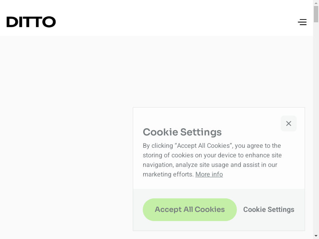This screenshot has height=239, width=319.
Task: Click the vertical scrollbar thumb
Action: point(316,14)
